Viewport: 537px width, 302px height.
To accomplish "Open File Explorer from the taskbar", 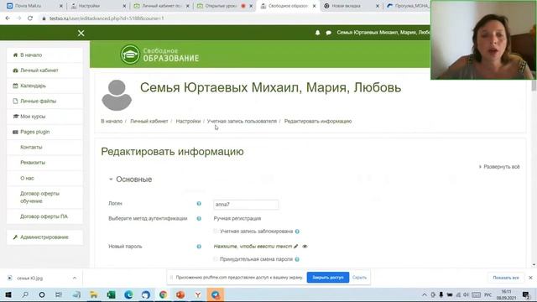I will pyautogui.click(x=93, y=294).
